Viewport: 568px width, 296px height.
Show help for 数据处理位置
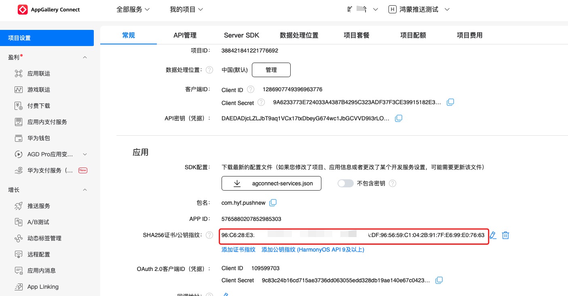click(x=209, y=70)
